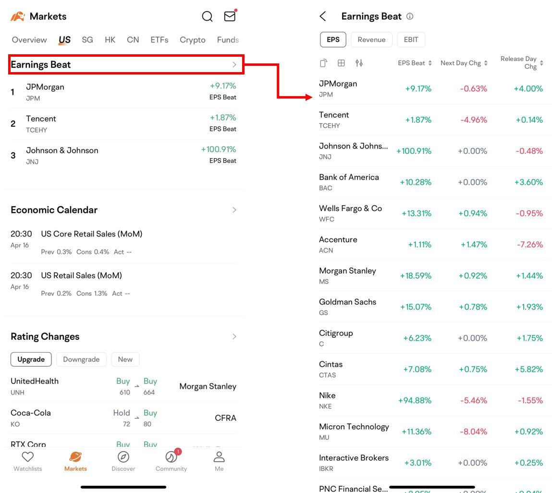
Task: Select the Revenue filter chip
Action: [371, 39]
